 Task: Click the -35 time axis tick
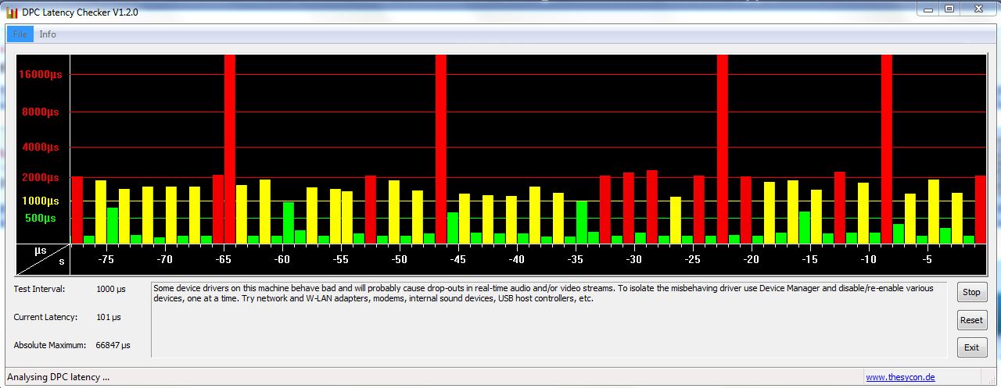pyautogui.click(x=575, y=259)
